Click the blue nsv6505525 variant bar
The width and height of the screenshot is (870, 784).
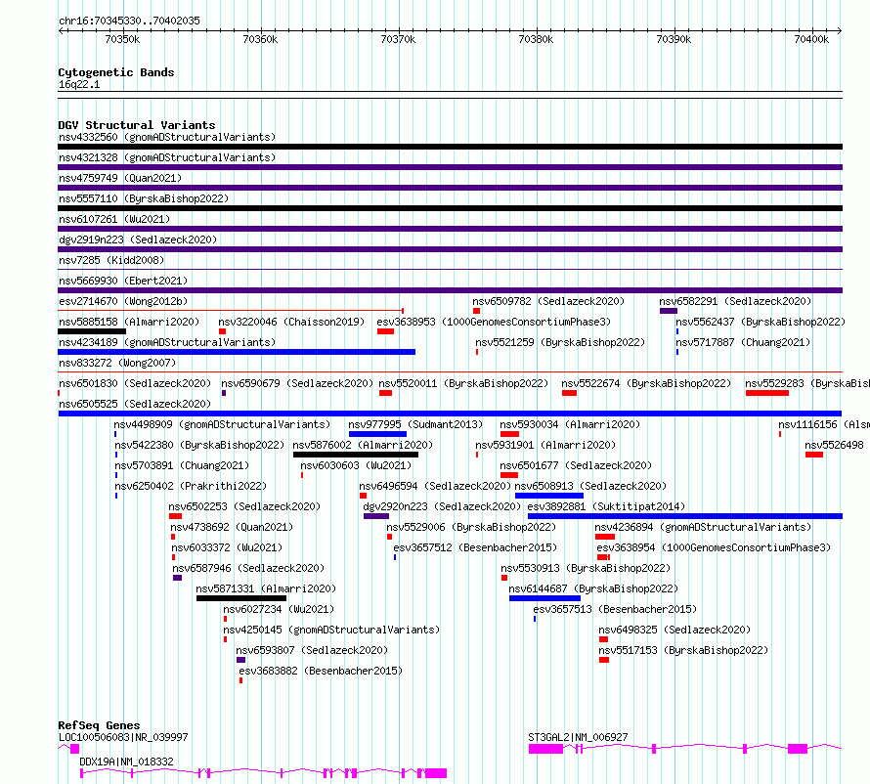pyautogui.click(x=450, y=414)
